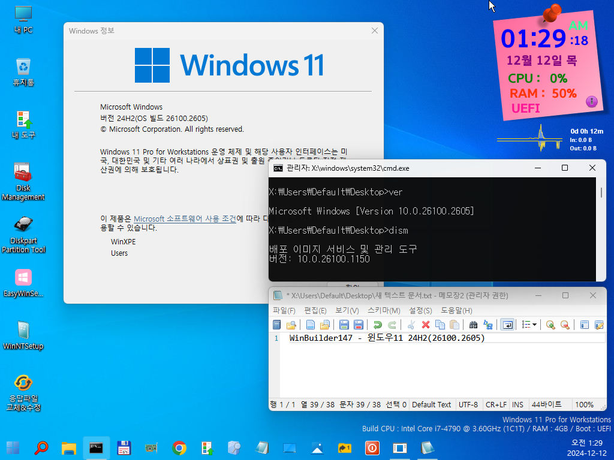Click the picture viewer mountain taskbar icon

coord(317,448)
